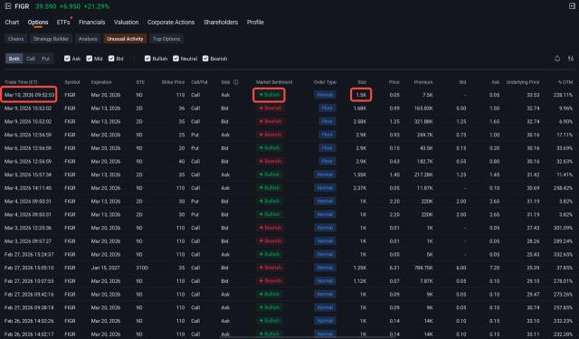This screenshot has height=339, width=579.
Task: Select the Call filter option
Action: (x=31, y=59)
